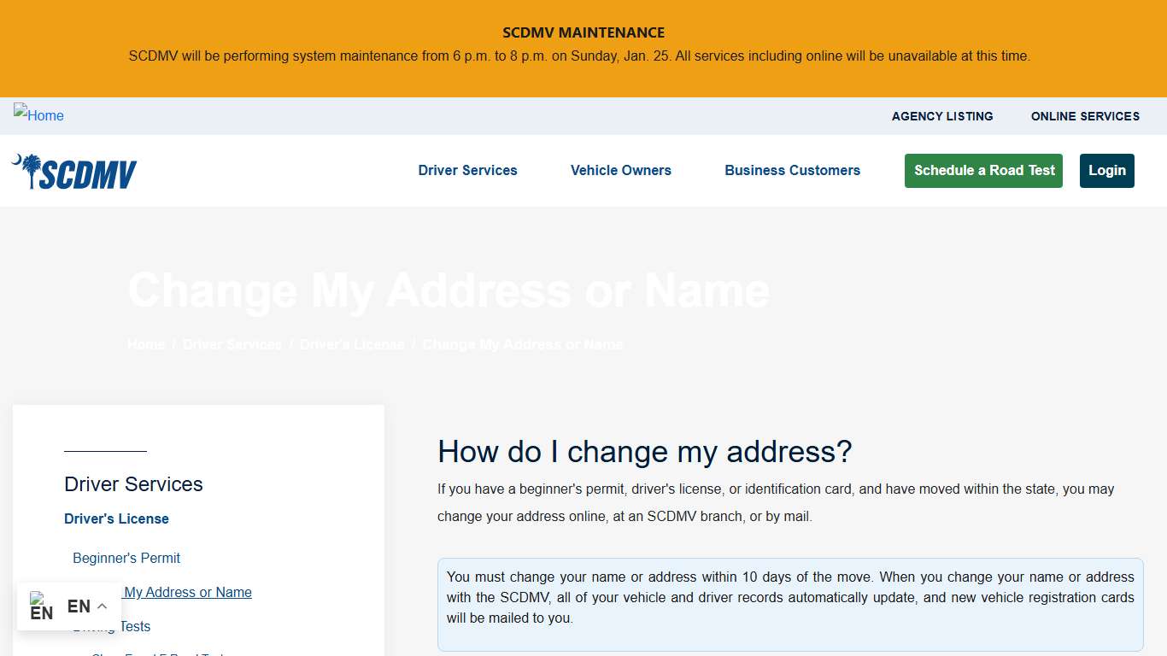Screen dimensions: 1167x656
Task: Click Home in the breadcrumb trail
Action: (145, 344)
